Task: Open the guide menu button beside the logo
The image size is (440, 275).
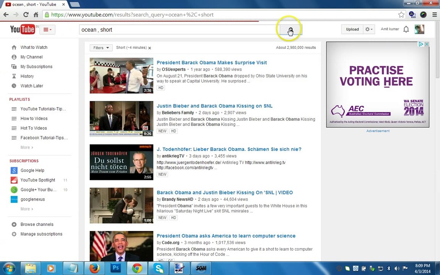Action: tap(47, 29)
